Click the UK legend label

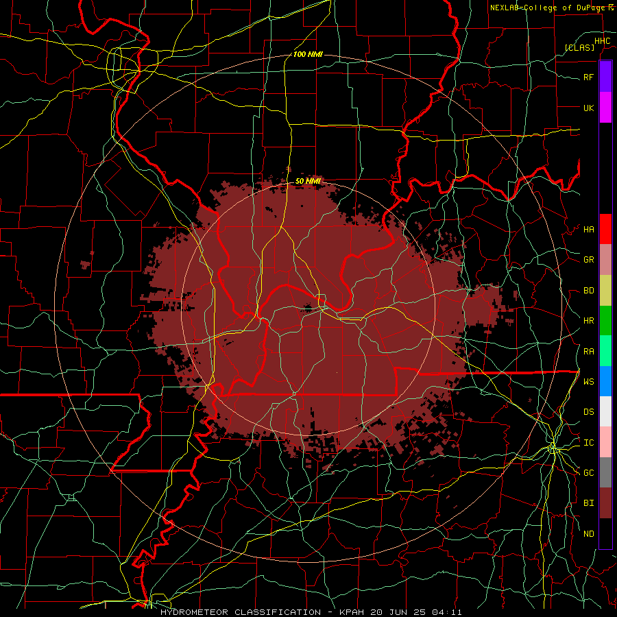pyautogui.click(x=589, y=108)
